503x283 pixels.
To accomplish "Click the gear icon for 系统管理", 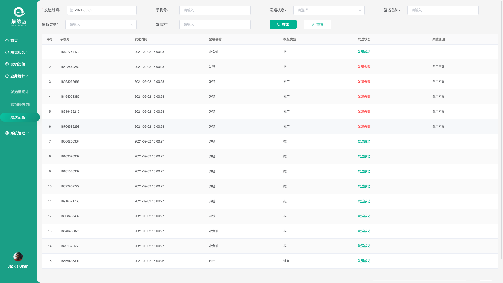I will 7,133.
